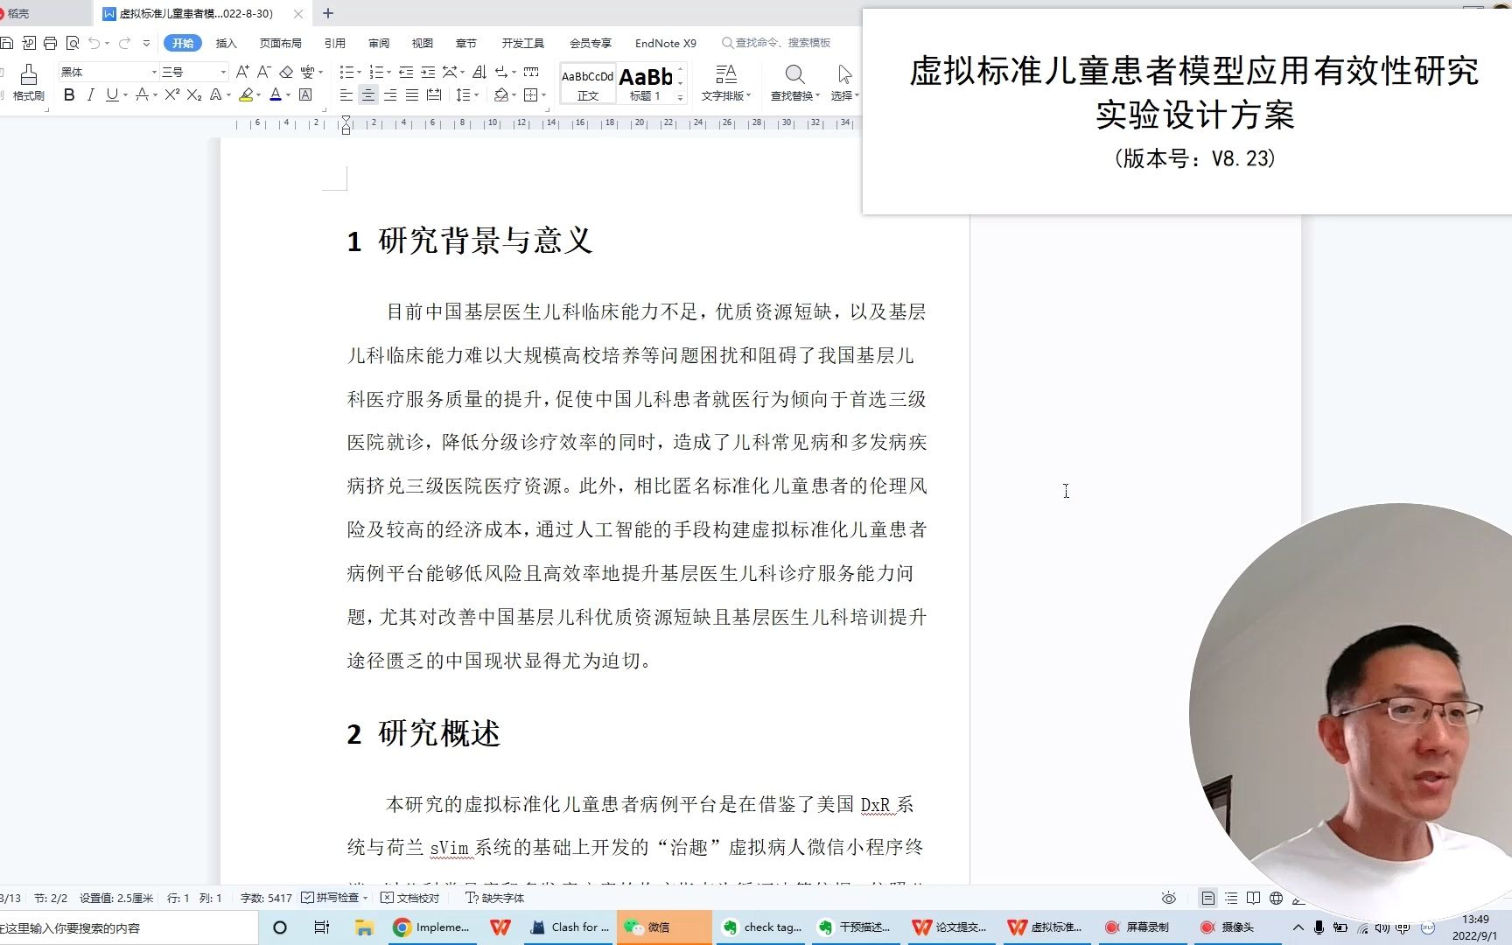Click the distributed alignment icon
1512x945 pixels.
click(x=434, y=94)
